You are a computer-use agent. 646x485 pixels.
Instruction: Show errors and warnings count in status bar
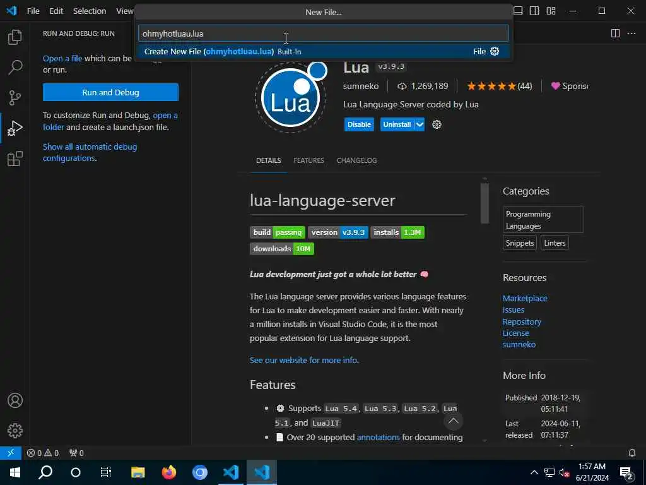43,453
